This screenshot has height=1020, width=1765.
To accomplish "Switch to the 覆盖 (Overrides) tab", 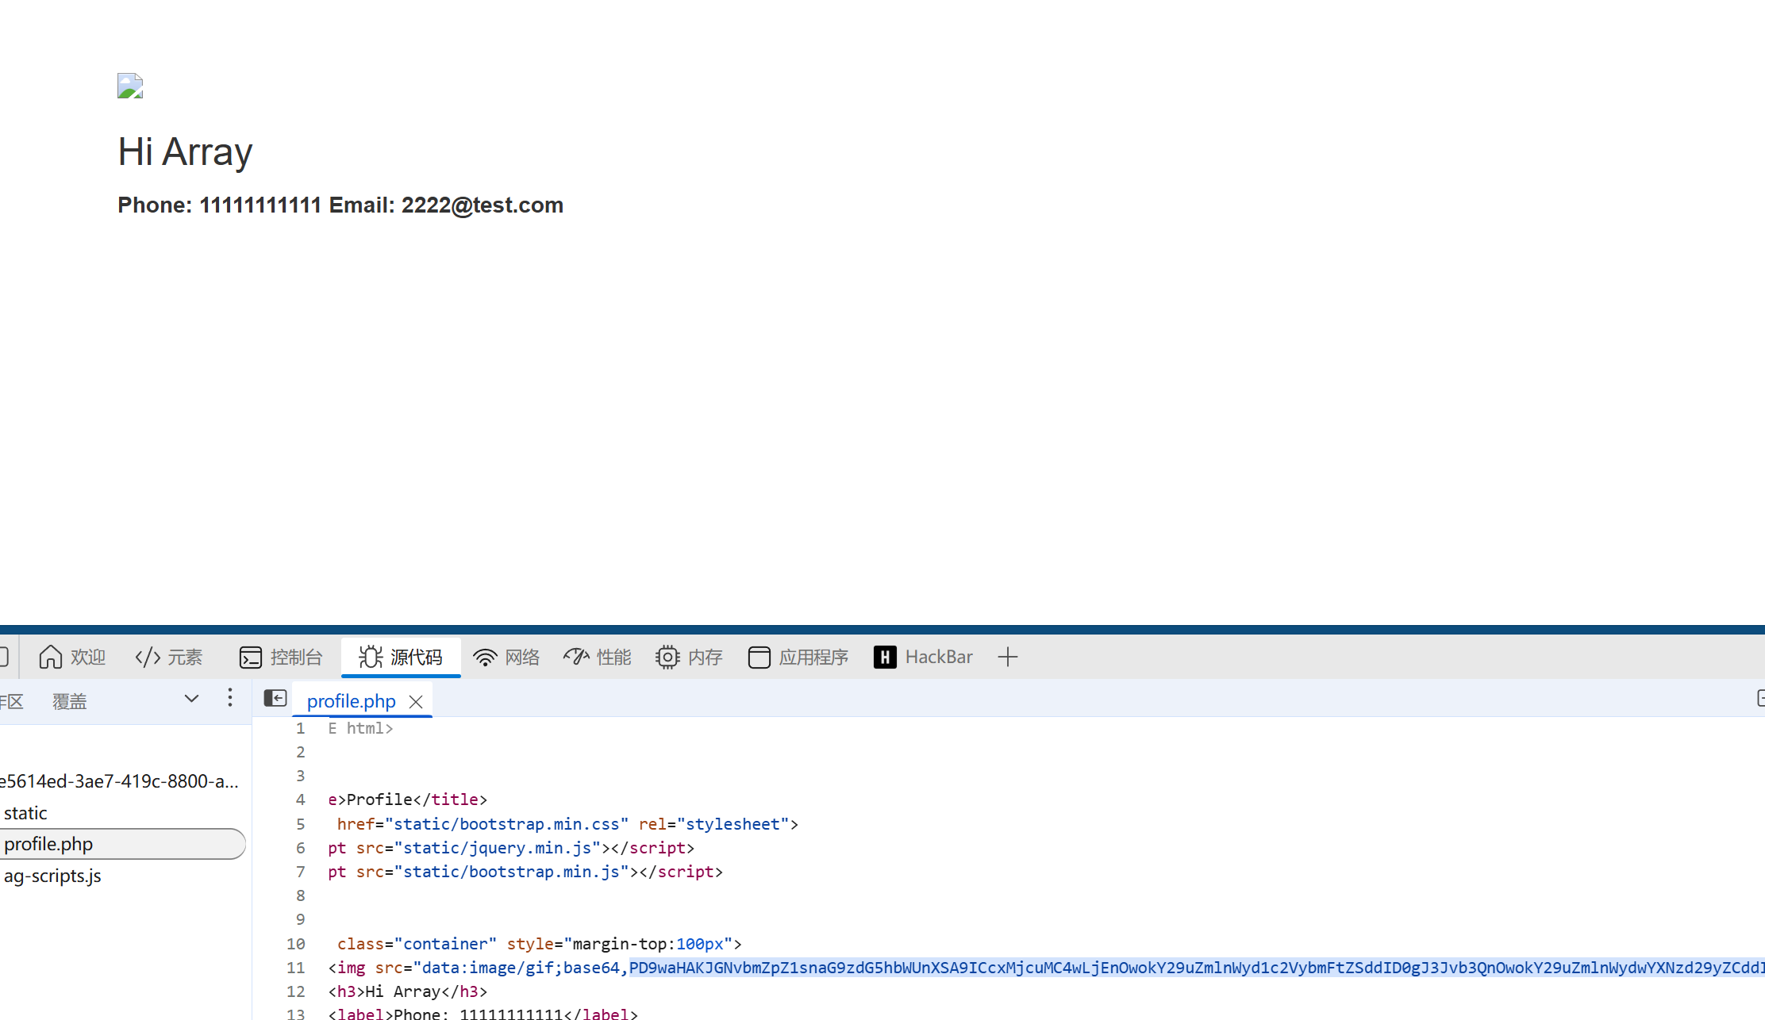I will pos(70,701).
